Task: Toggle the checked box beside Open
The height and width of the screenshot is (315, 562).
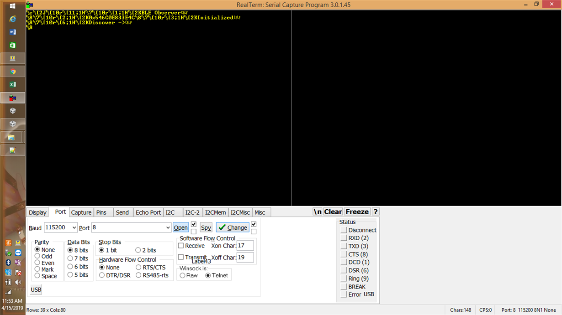Action: [194, 224]
